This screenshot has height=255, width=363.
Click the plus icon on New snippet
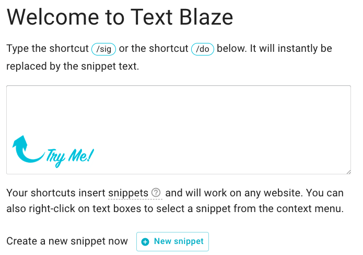coord(145,241)
